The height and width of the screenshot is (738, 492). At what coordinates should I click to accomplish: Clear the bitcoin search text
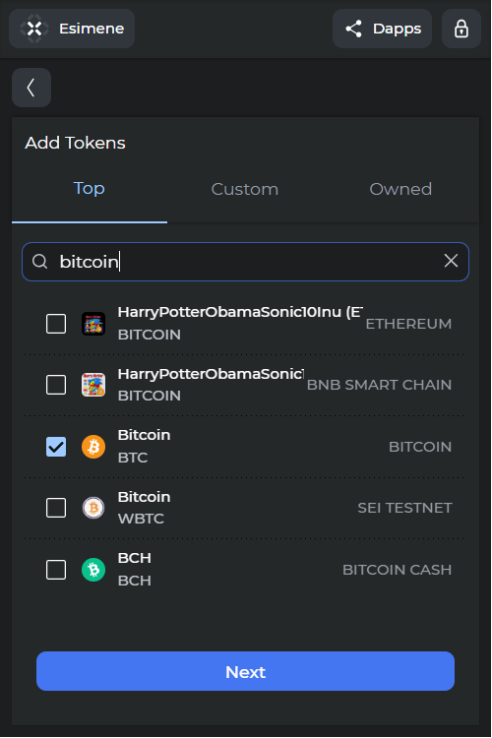tap(451, 261)
